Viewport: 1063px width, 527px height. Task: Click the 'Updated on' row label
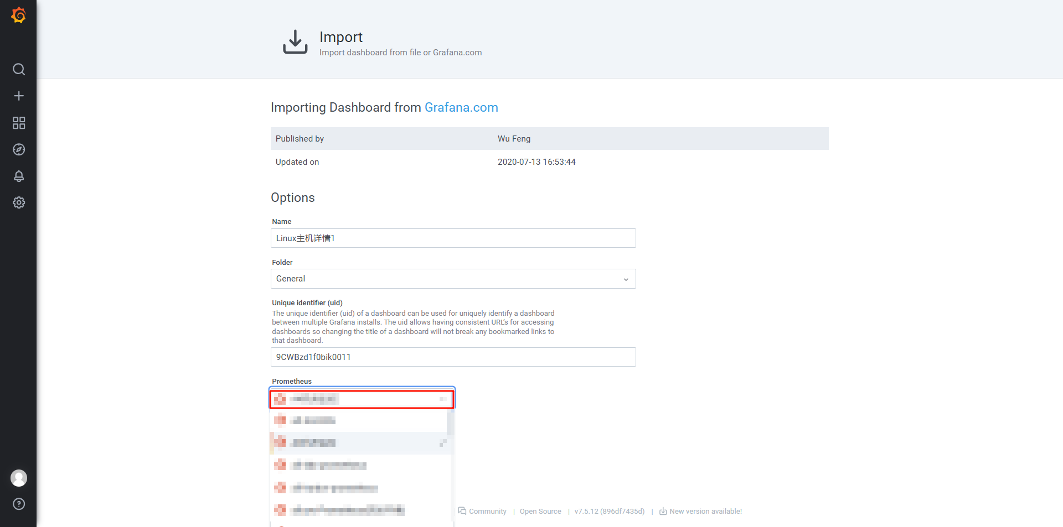click(297, 162)
